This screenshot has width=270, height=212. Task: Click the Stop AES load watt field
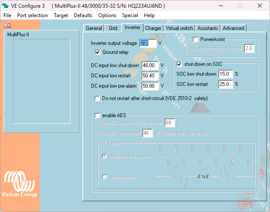[x=147, y=133]
